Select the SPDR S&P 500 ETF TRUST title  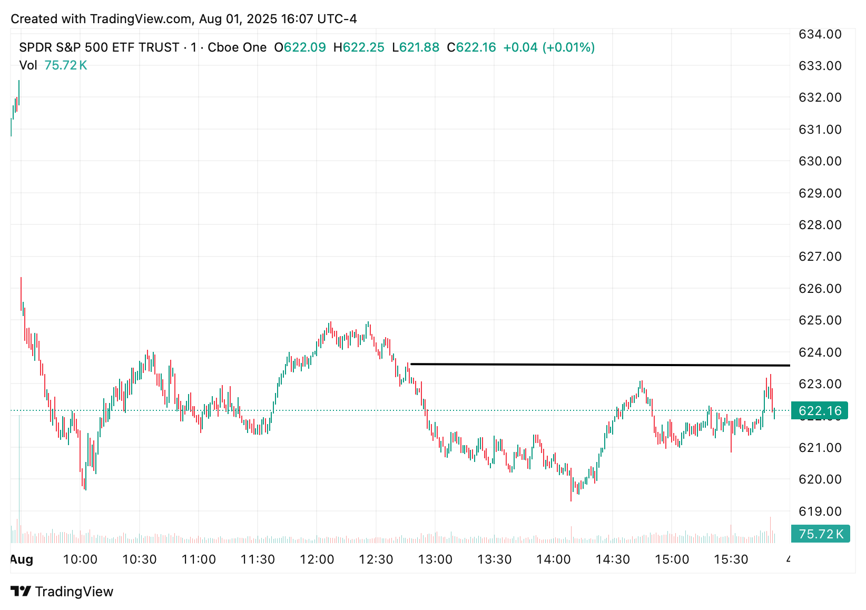(x=99, y=47)
